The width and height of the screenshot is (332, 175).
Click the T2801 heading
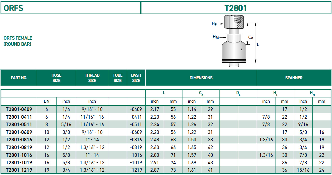click(236, 8)
